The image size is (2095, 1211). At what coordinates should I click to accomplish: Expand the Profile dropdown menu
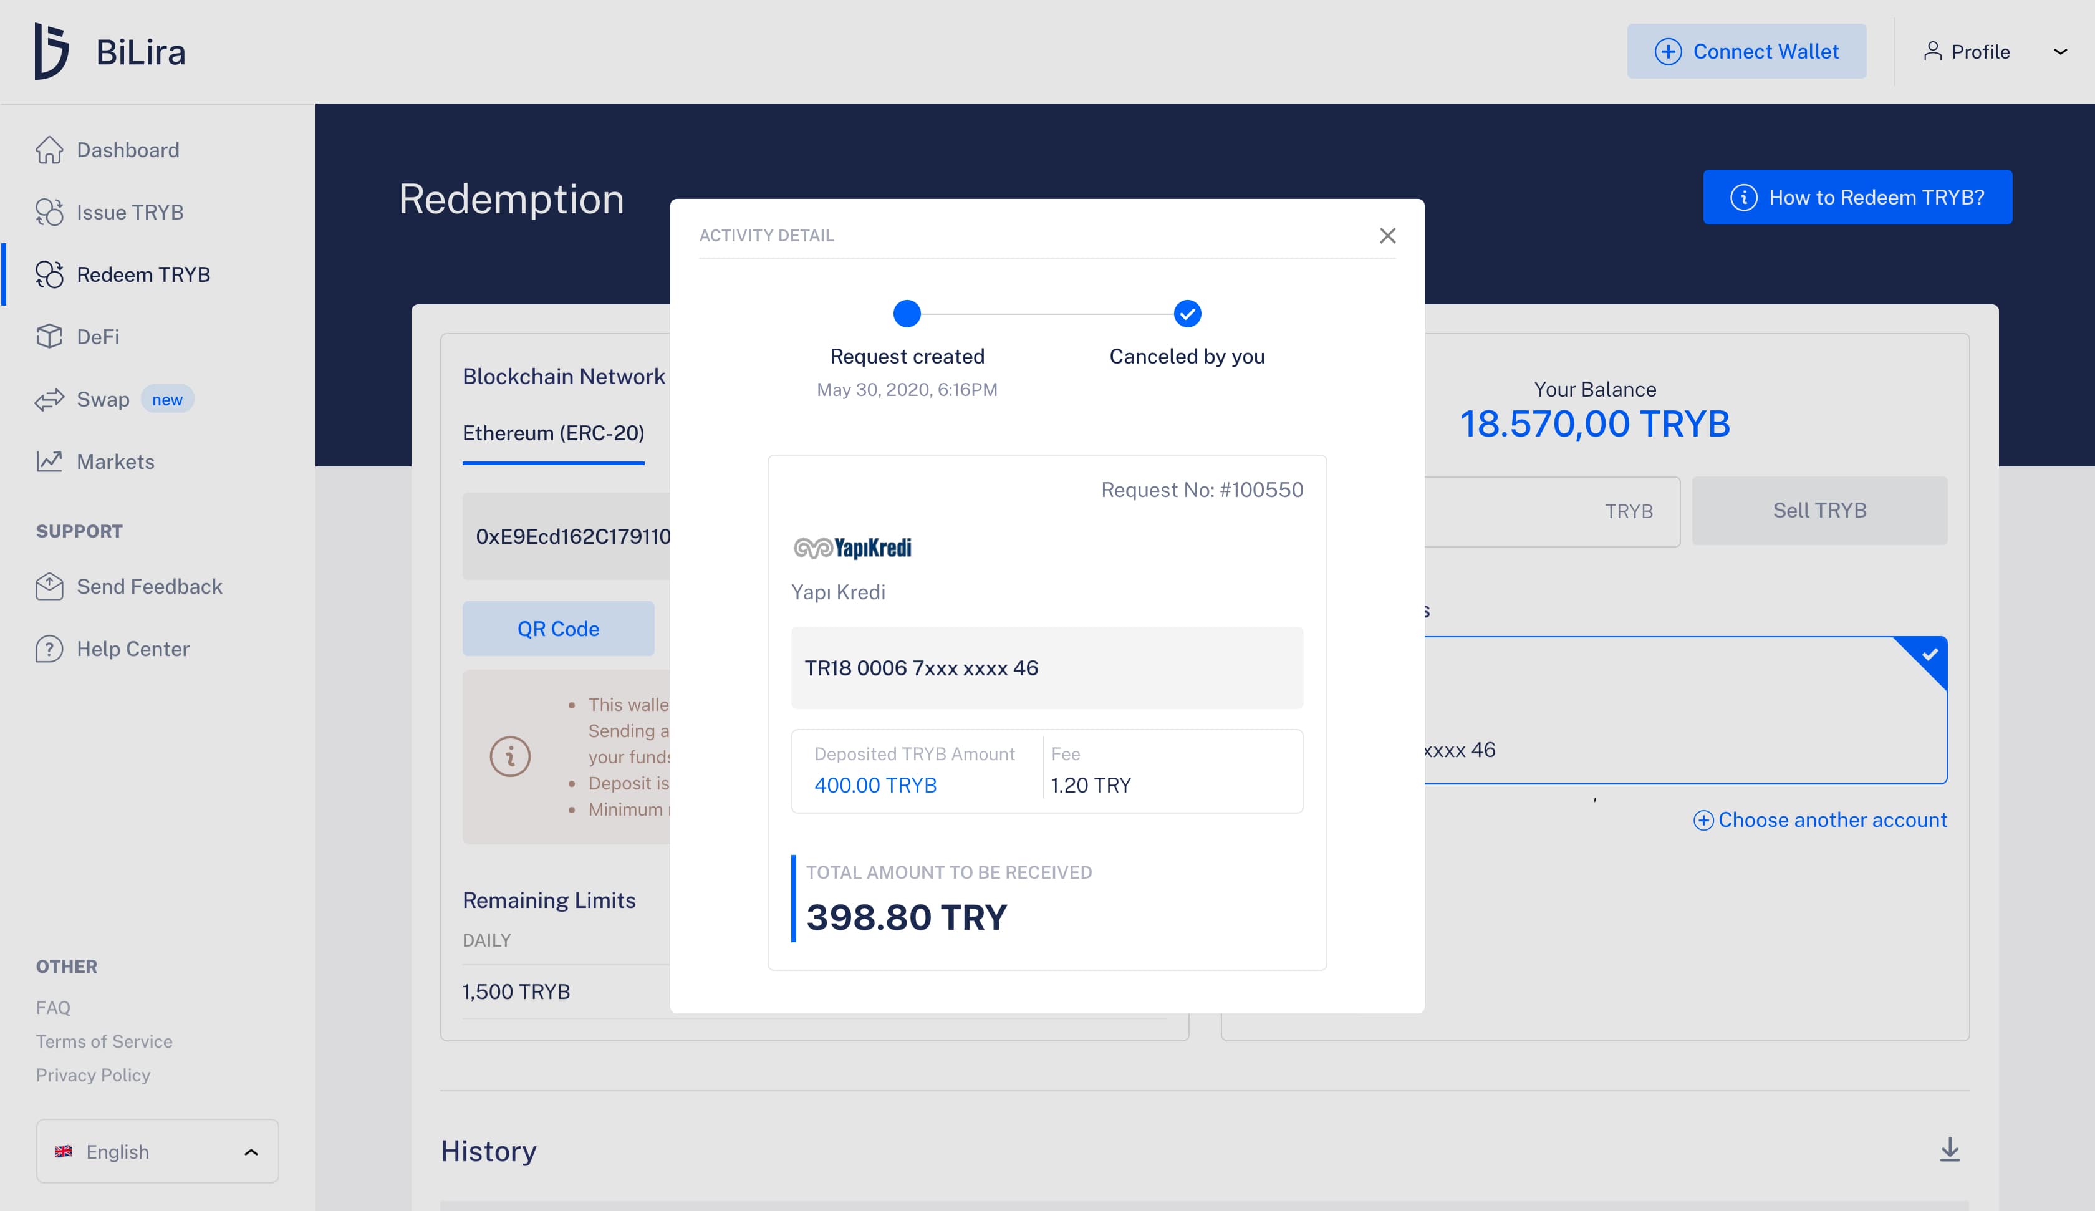point(2059,52)
